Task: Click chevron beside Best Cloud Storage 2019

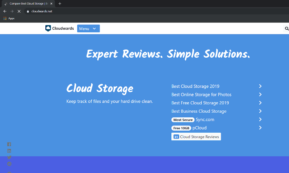Action: pos(260,86)
